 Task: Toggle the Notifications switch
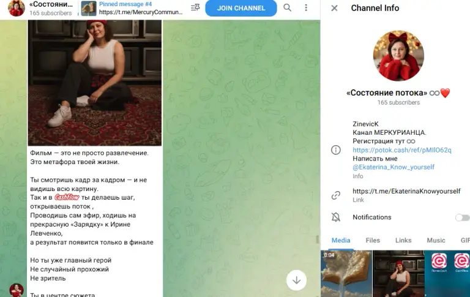(x=462, y=217)
